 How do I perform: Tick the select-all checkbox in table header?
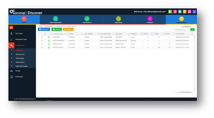(40, 34)
